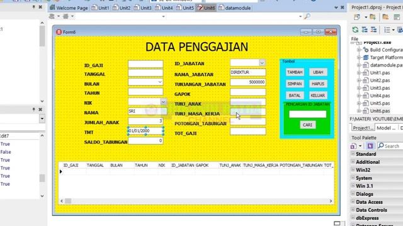The width and height of the screenshot is (403, 226).
Task: Switch to the Unit1 tab
Action: tap(101, 8)
